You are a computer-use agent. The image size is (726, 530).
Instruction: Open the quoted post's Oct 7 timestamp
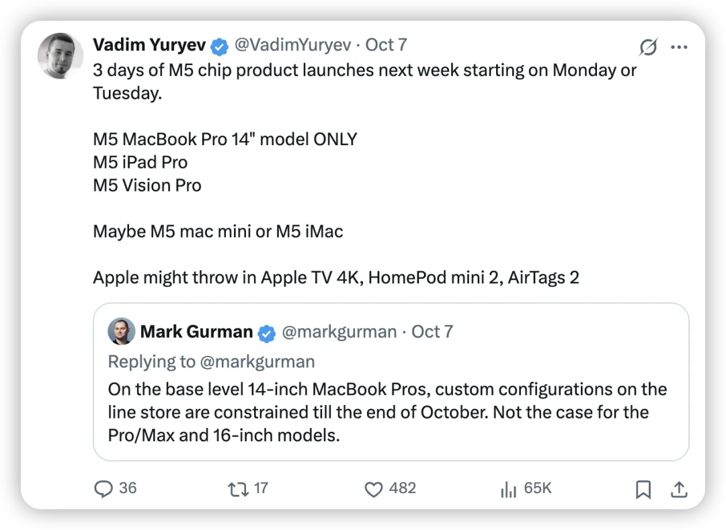pyautogui.click(x=432, y=332)
